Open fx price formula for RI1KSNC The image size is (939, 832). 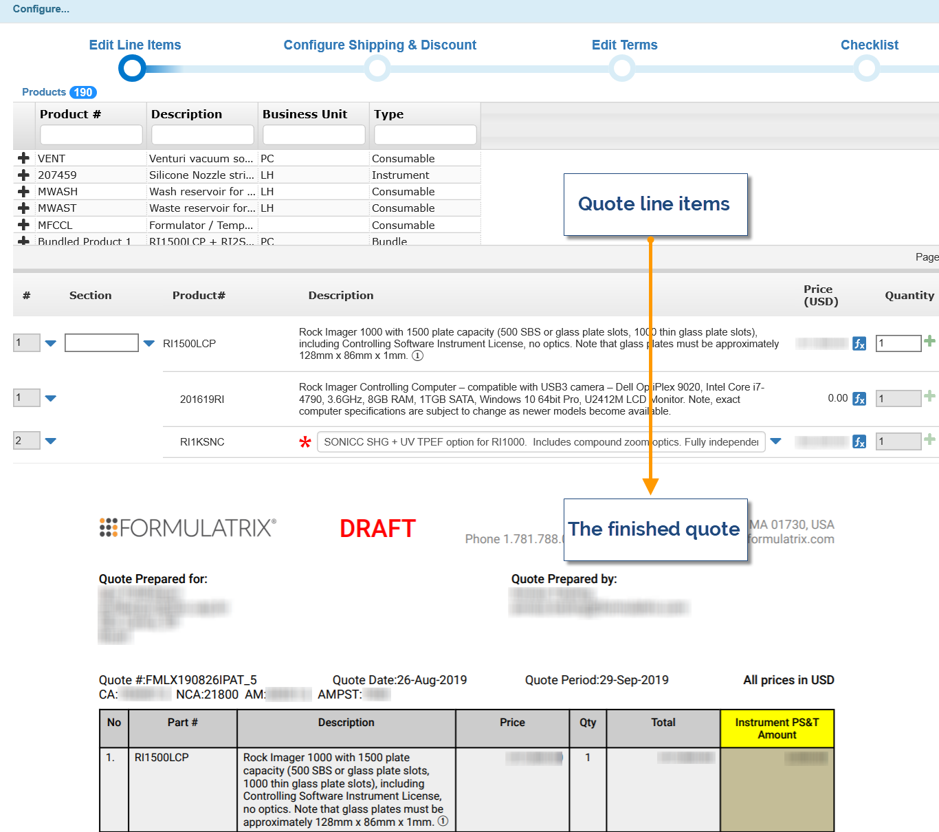pos(859,441)
